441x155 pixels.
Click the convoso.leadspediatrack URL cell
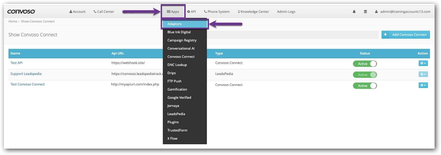pos(137,74)
